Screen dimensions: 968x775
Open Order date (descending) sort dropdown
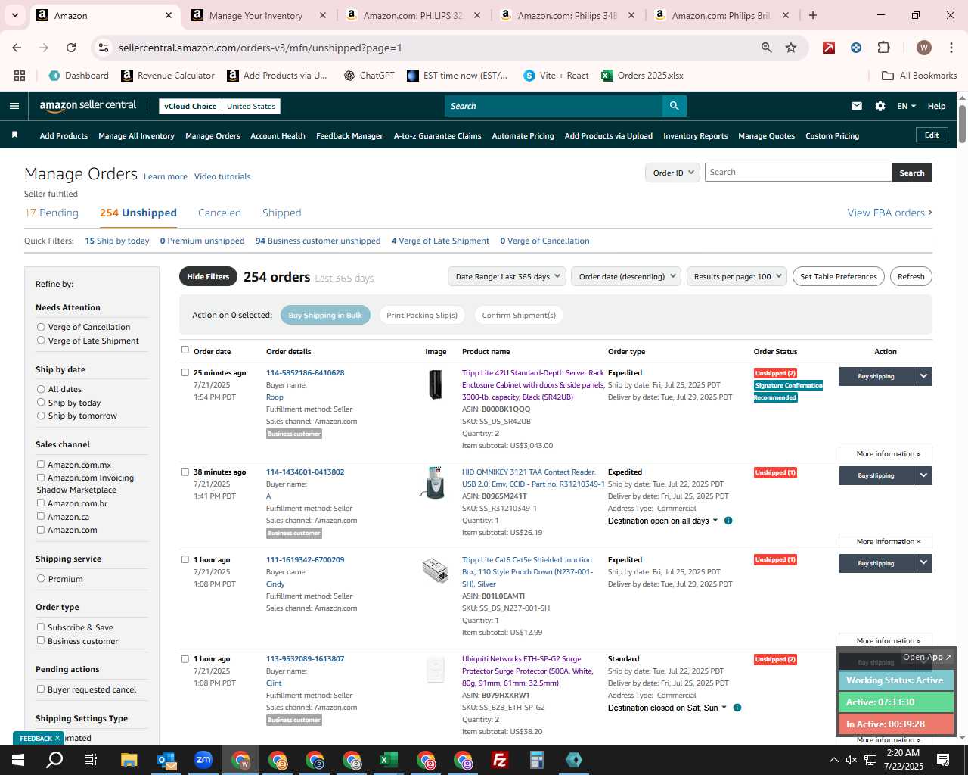click(626, 276)
